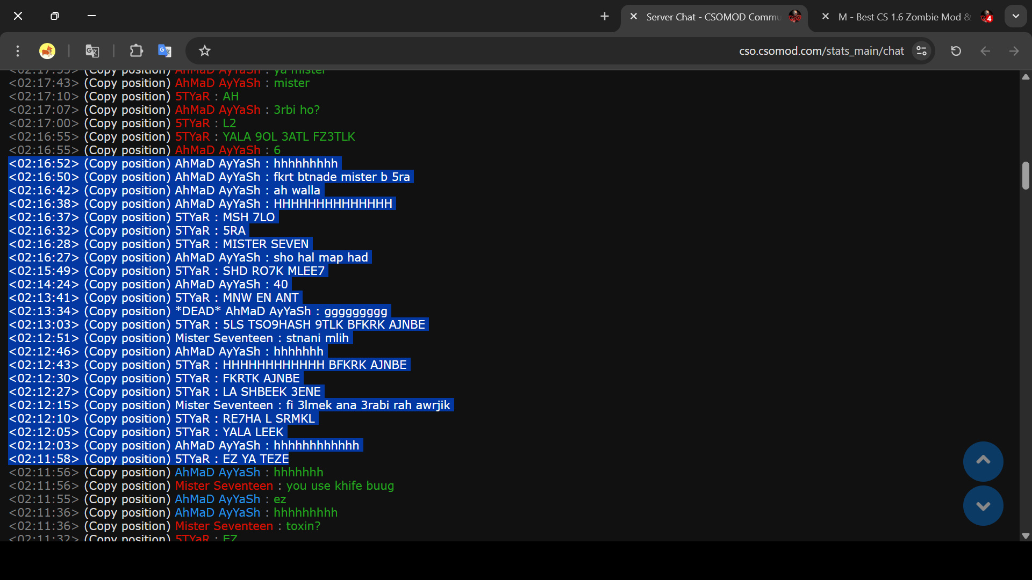Bookmark page with the star icon
Viewport: 1032px width, 580px height.
coord(205,51)
